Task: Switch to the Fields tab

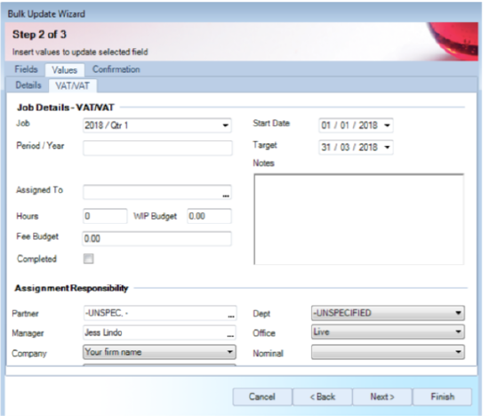Action: coord(26,69)
